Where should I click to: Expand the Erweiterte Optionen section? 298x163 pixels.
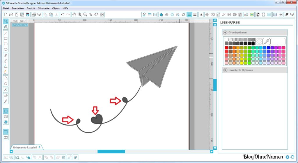click(x=225, y=70)
